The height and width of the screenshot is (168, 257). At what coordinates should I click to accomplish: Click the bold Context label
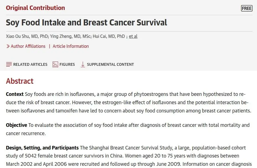point(15,94)
